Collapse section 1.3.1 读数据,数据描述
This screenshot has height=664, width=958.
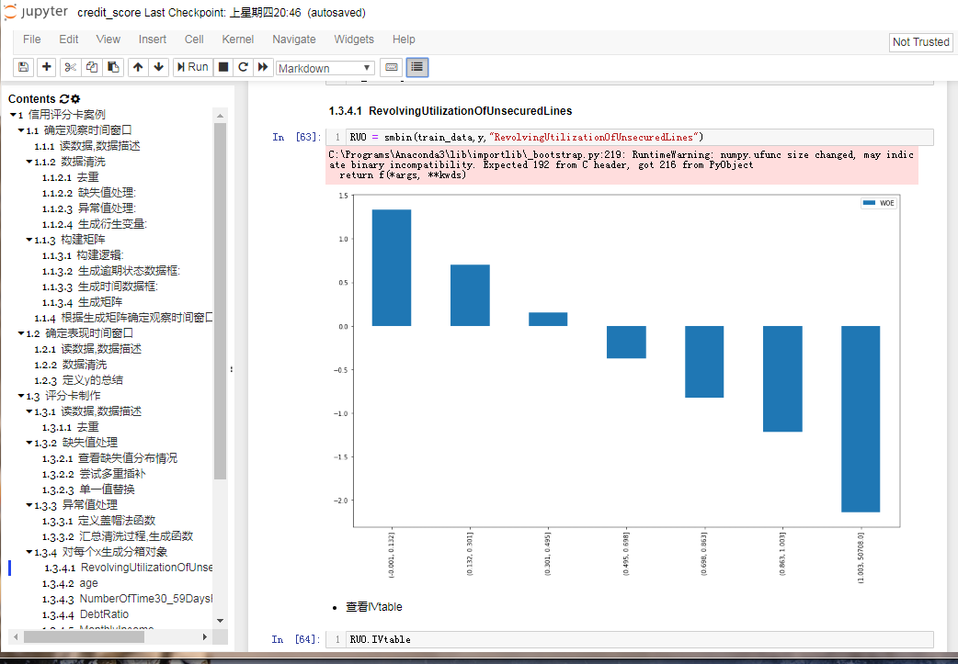click(29, 411)
